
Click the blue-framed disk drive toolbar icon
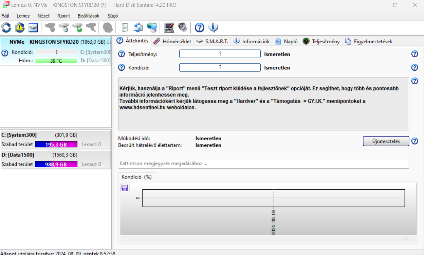click(x=33, y=27)
